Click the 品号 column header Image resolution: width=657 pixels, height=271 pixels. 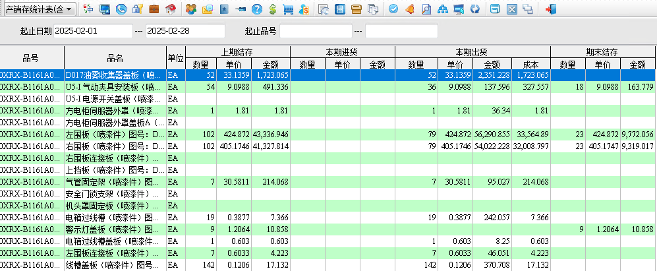[x=30, y=58]
